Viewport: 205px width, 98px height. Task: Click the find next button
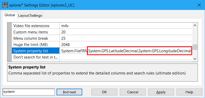coord(69,92)
